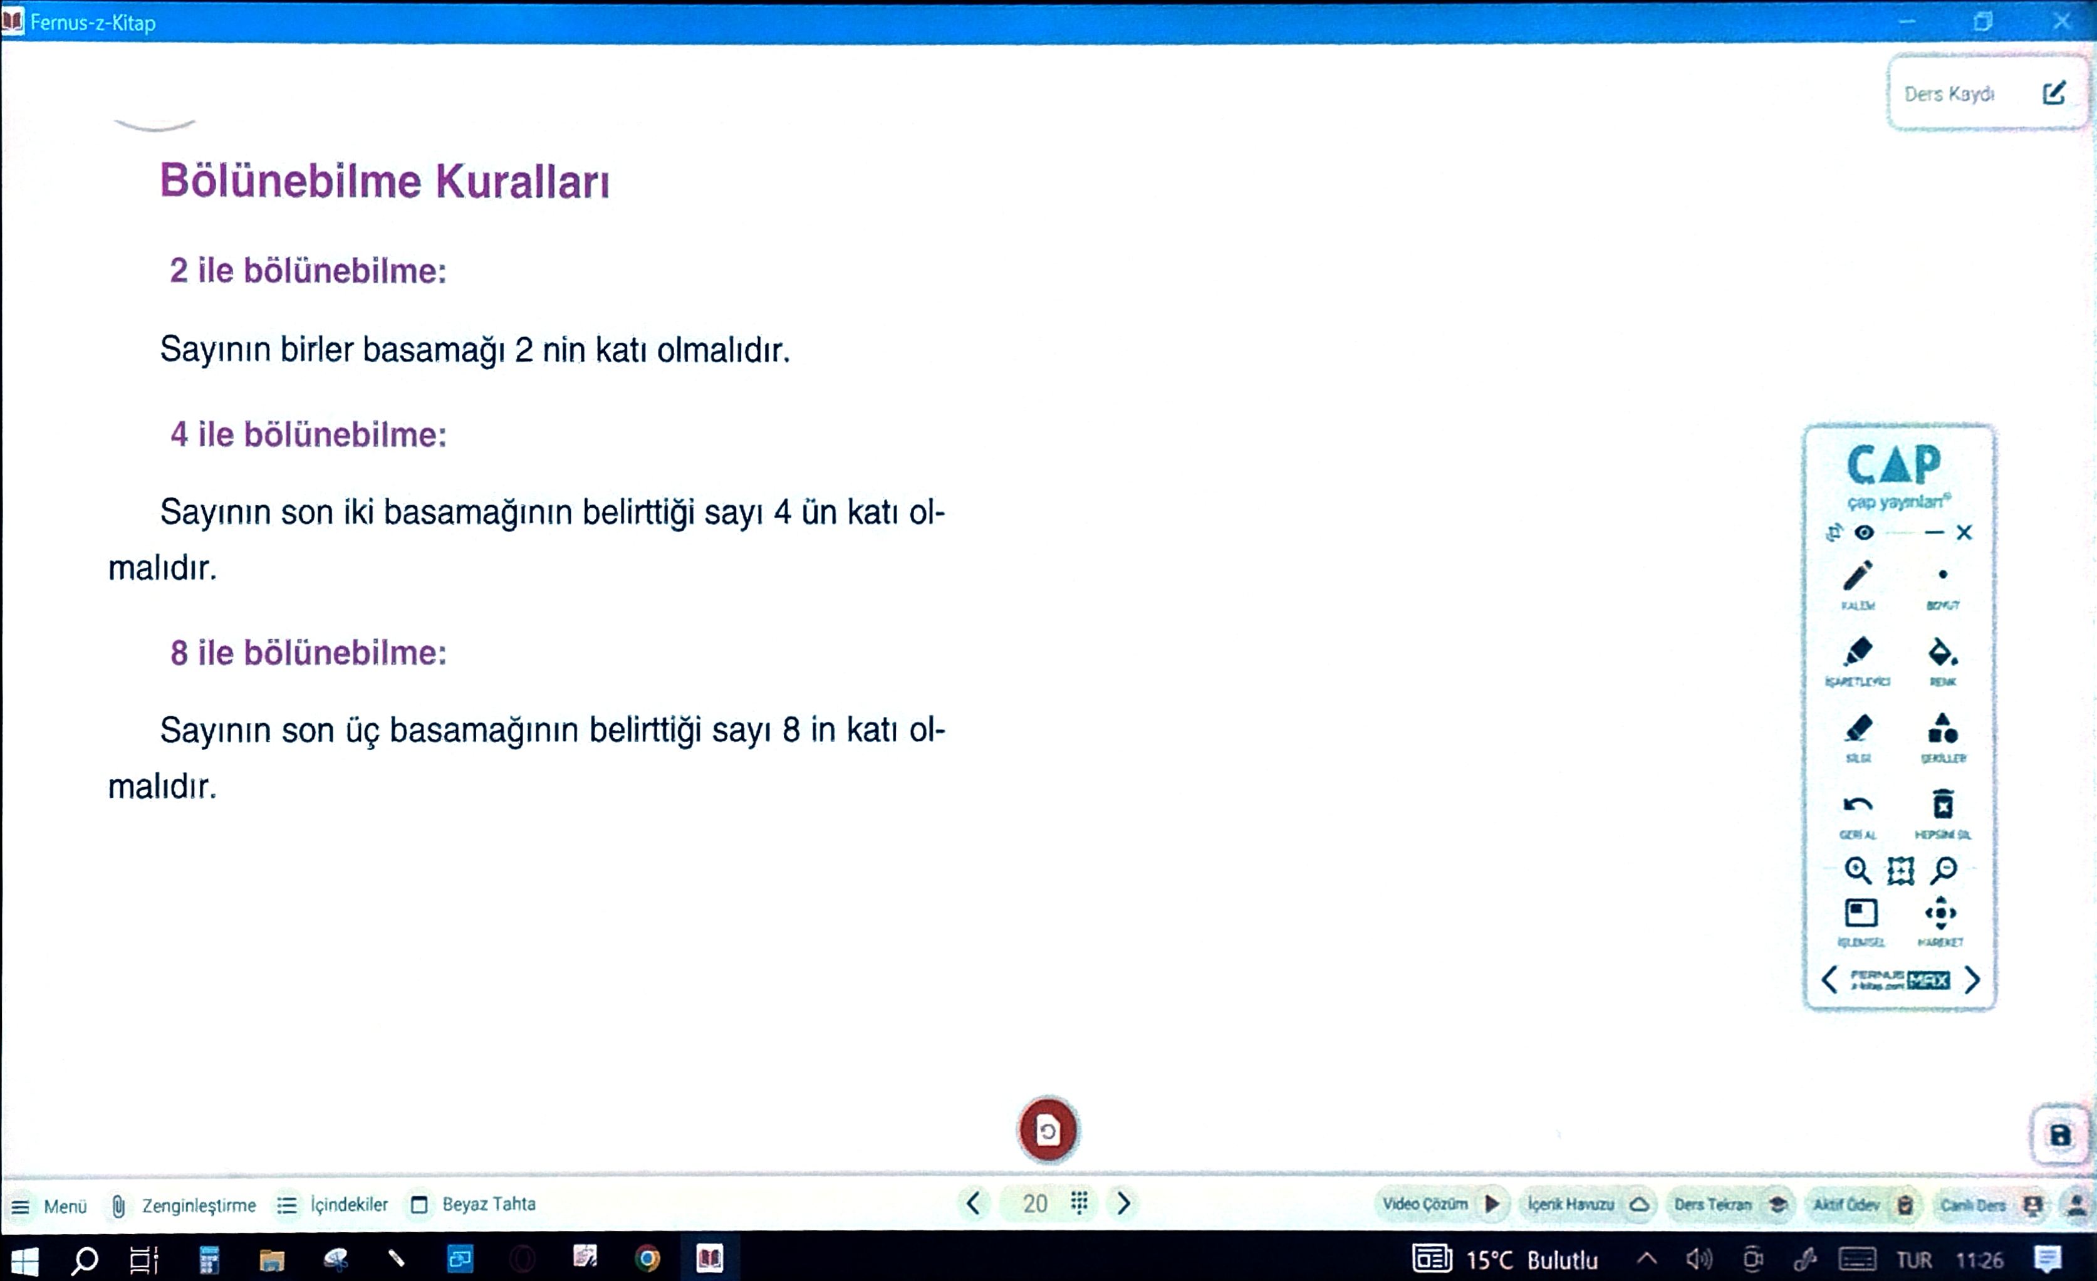Viewport: 2097px width, 1281px height.
Task: Click the Ders Kaydı button
Action: click(x=1985, y=93)
